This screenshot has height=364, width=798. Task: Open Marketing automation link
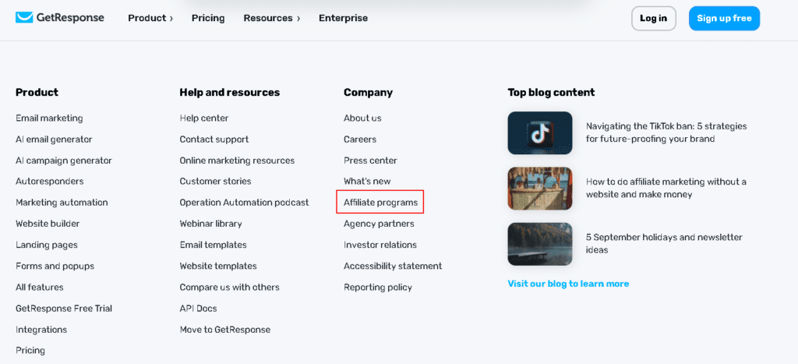(x=62, y=203)
